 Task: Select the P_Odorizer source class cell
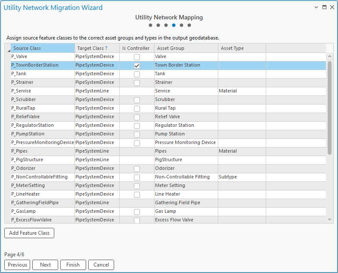coord(43,169)
